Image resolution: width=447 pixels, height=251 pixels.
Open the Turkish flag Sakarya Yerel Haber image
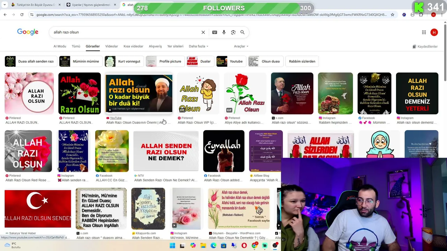[x=38, y=209]
